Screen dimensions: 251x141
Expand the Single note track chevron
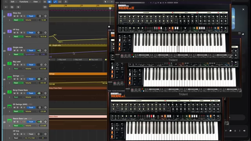[x=9, y=54]
